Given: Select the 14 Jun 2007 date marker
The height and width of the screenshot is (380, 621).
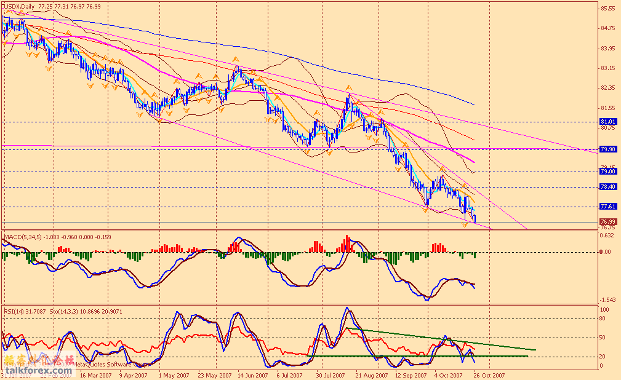Looking at the screenshot, I should click(252, 374).
